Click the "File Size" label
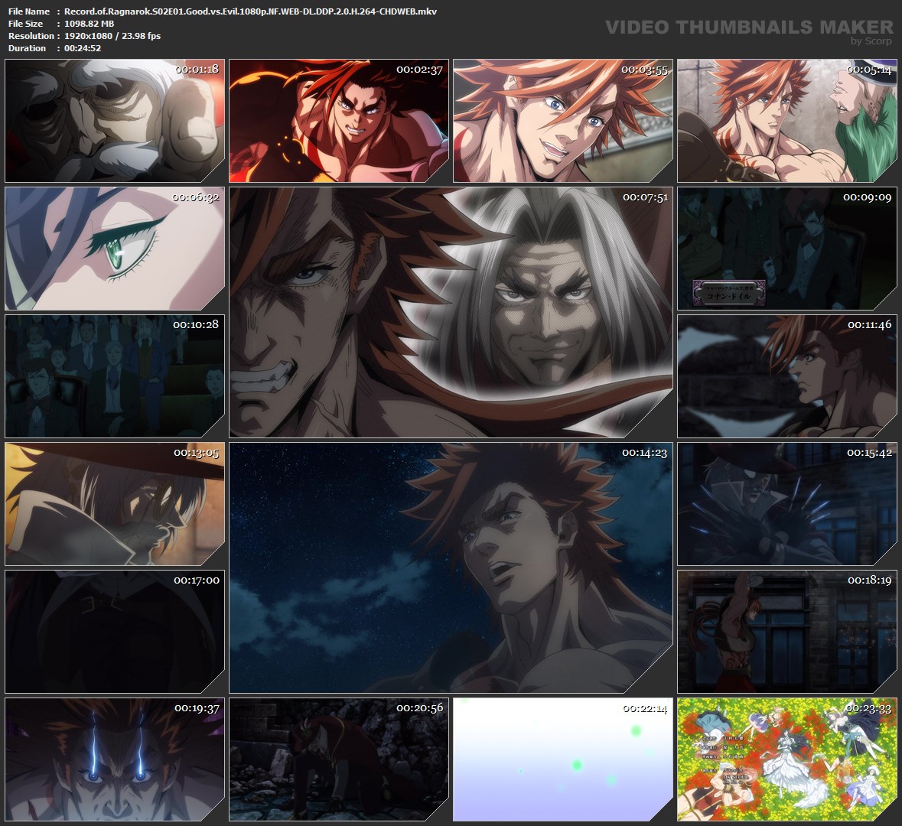This screenshot has width=902, height=826. coord(26,24)
